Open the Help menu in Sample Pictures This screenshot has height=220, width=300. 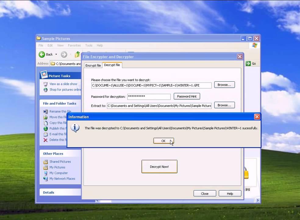pyautogui.click(x=100, y=45)
